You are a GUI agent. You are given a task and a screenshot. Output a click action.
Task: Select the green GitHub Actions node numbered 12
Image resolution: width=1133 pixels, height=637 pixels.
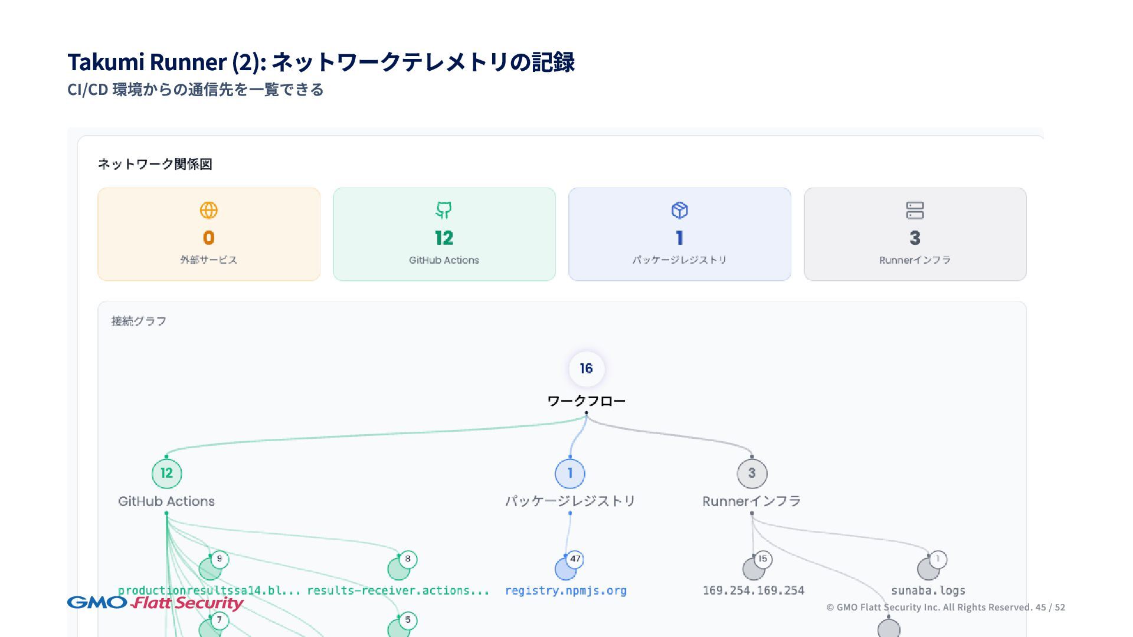click(x=166, y=473)
